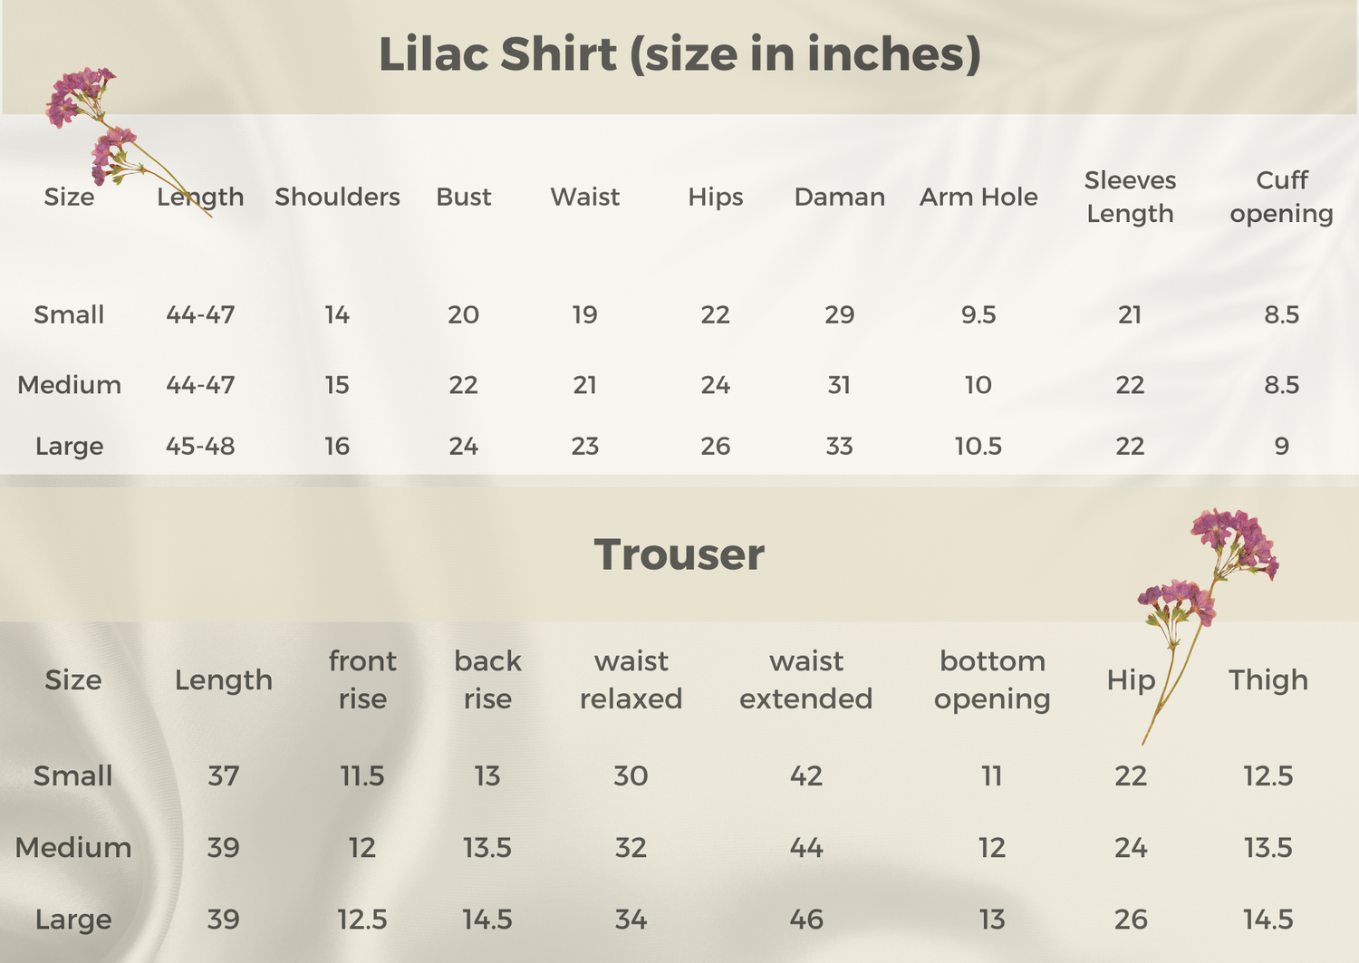Select the front rise column header
The width and height of the screenshot is (1359, 963).
point(362,679)
